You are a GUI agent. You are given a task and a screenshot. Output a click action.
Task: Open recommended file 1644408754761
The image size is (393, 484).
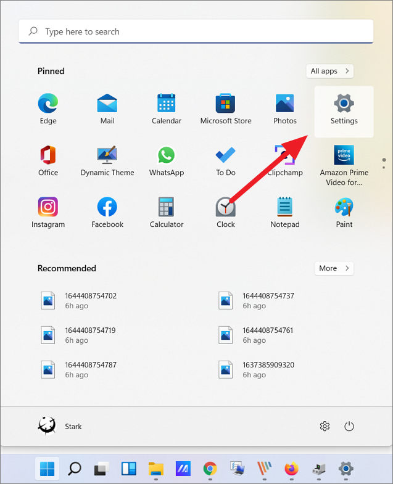(257, 335)
